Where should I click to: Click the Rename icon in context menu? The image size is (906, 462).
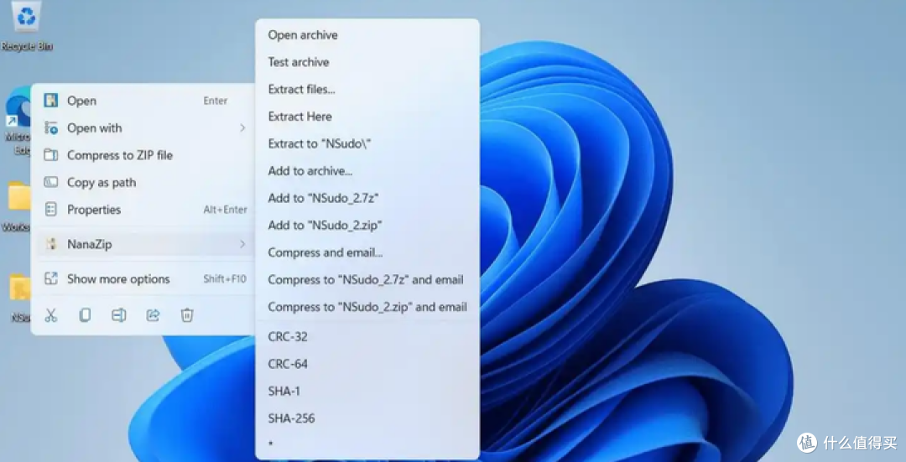click(118, 314)
